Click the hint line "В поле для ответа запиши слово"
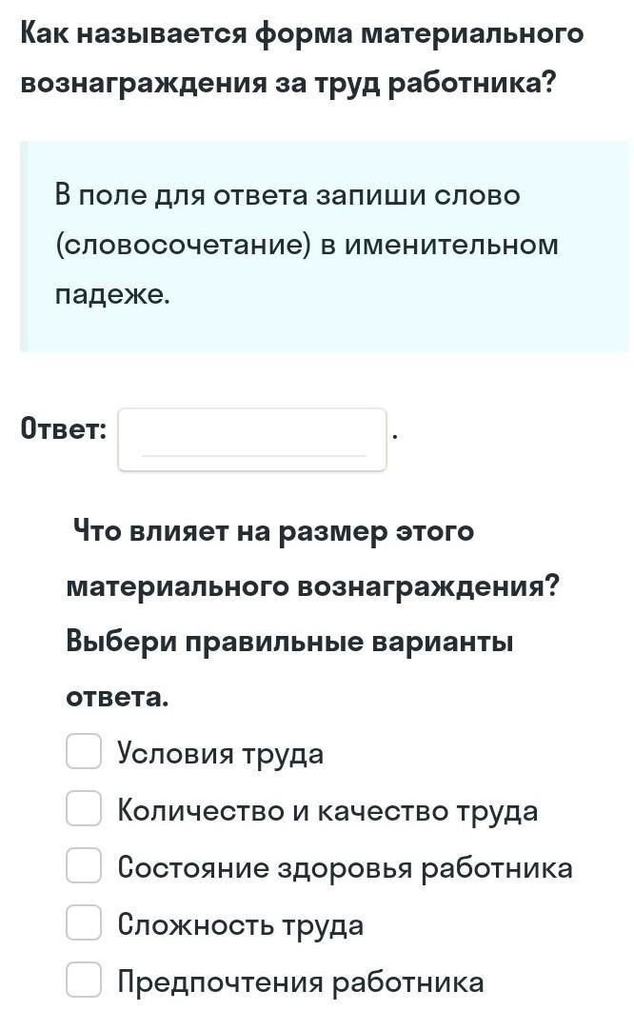Screen dimensions: 634x1011 coord(287,195)
